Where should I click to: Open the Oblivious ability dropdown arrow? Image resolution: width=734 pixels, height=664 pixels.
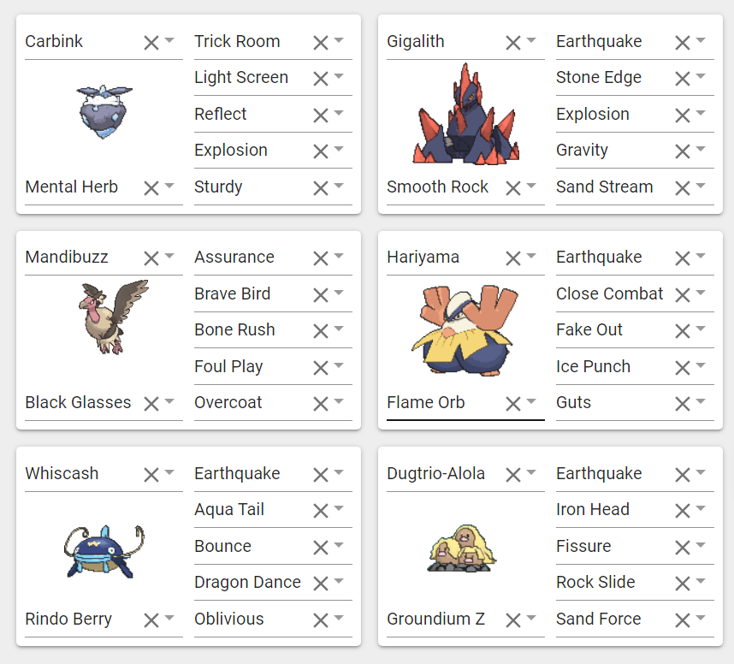(339, 618)
